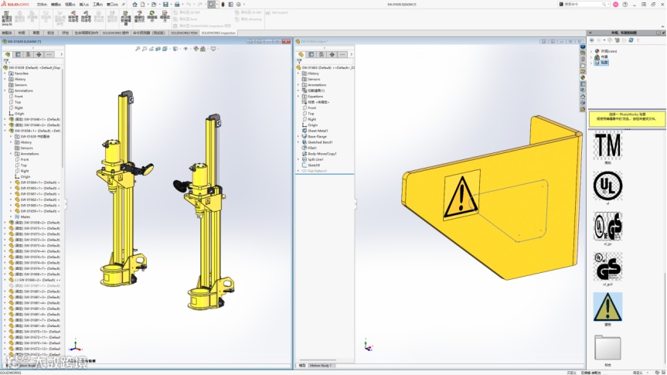Click the back arrow in Appearances task pane
Screen dimensions: 667x375
(592, 40)
